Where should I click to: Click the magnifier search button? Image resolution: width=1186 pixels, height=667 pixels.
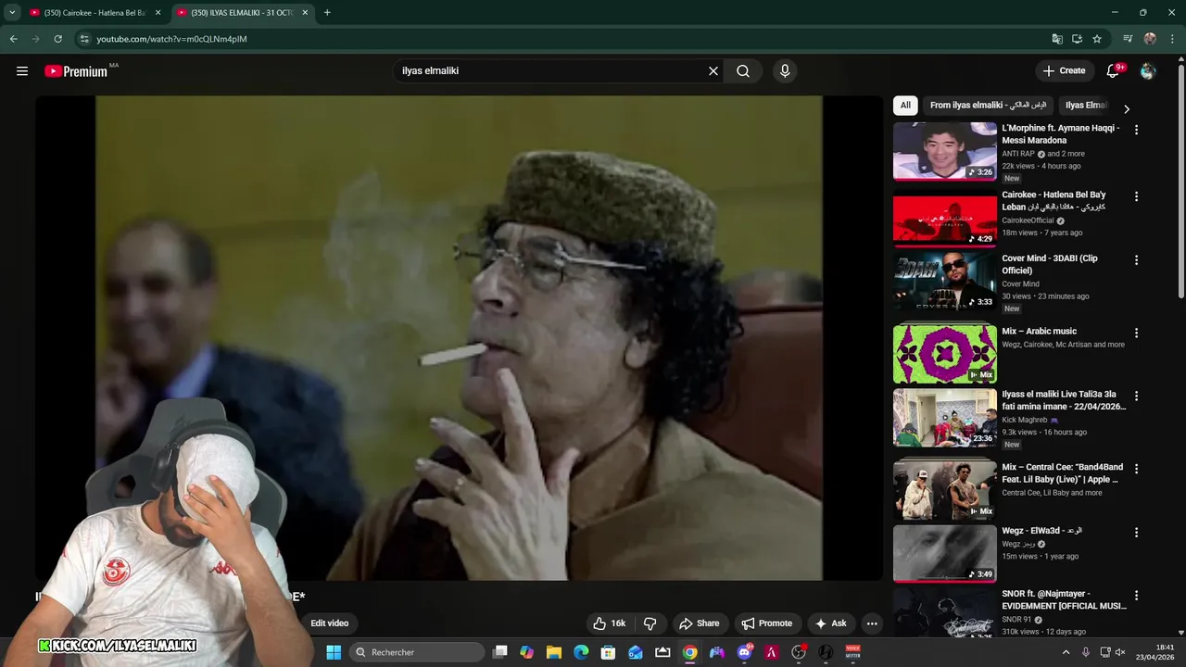743,71
